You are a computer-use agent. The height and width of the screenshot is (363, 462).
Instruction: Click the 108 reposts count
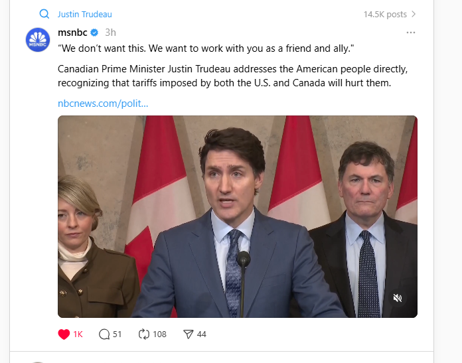pos(159,334)
